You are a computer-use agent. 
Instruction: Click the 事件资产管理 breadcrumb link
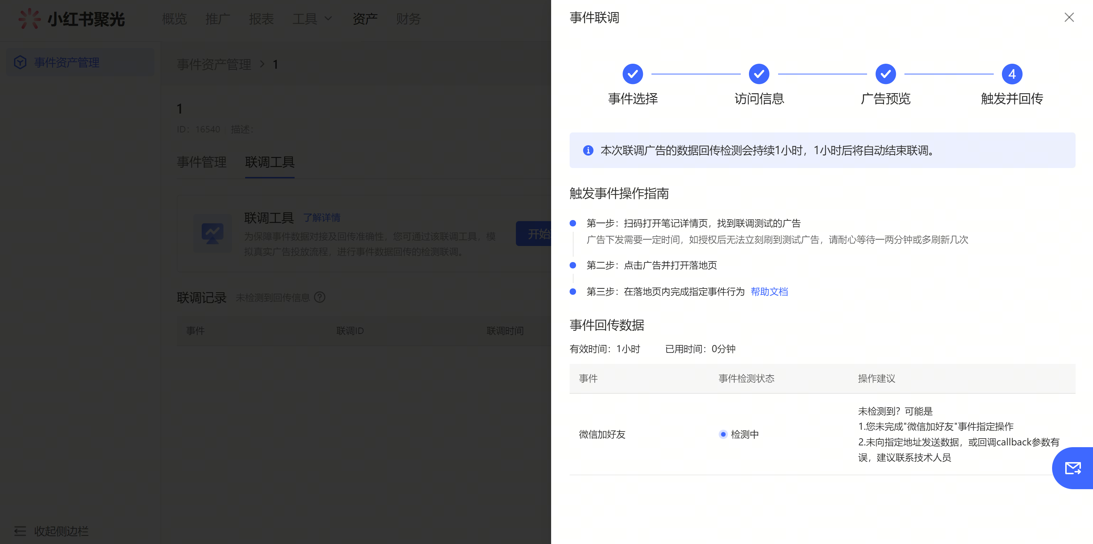(214, 64)
